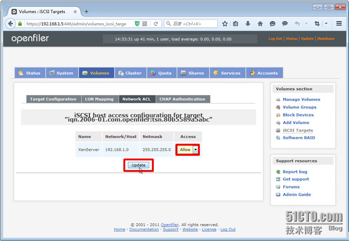Image resolution: width=349 pixels, height=241 pixels.
Task: Click the browser back arrow button
Action: tap(11, 24)
